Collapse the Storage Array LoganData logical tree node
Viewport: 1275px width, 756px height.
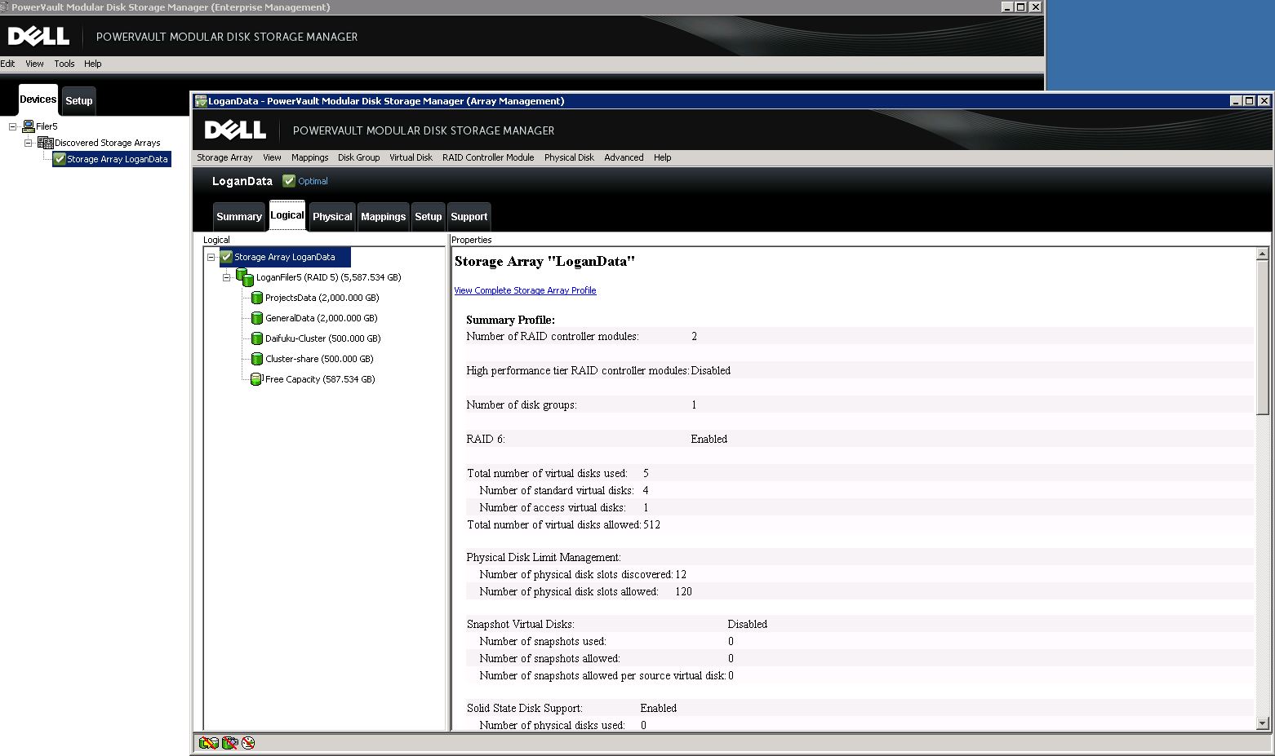click(x=211, y=257)
